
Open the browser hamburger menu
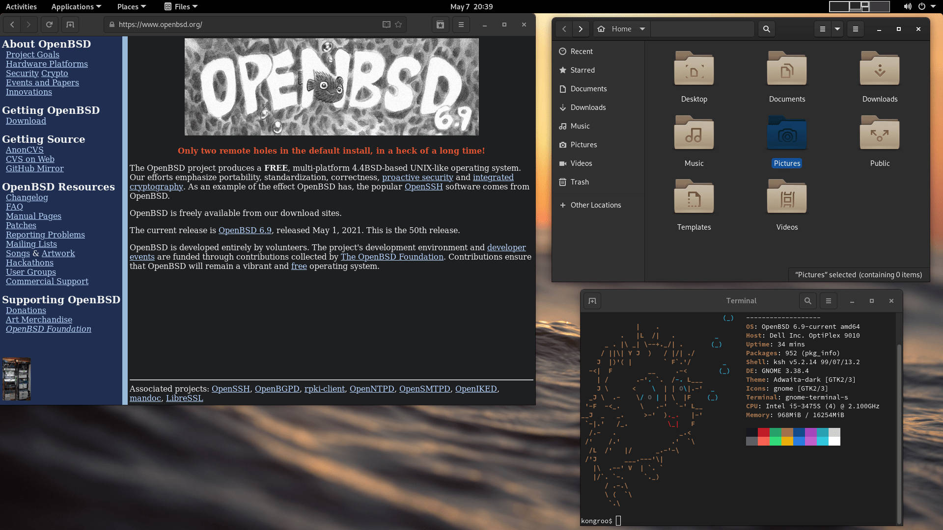[461, 25]
